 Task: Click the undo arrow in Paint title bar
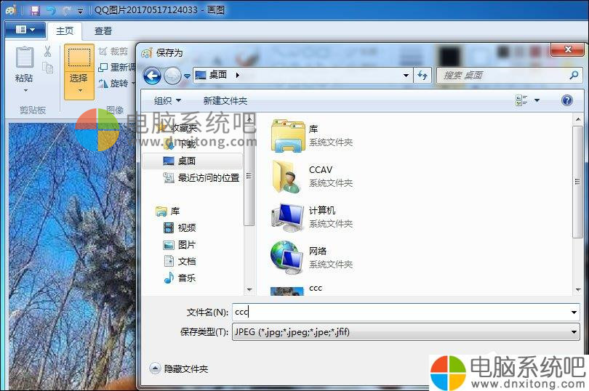point(51,10)
